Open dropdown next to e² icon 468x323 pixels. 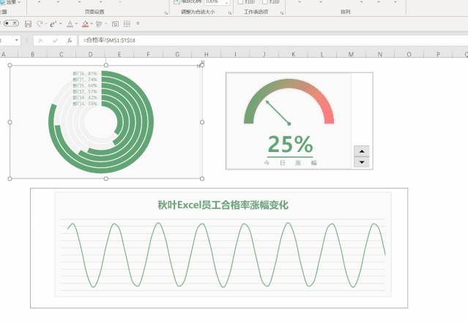coord(60,23)
